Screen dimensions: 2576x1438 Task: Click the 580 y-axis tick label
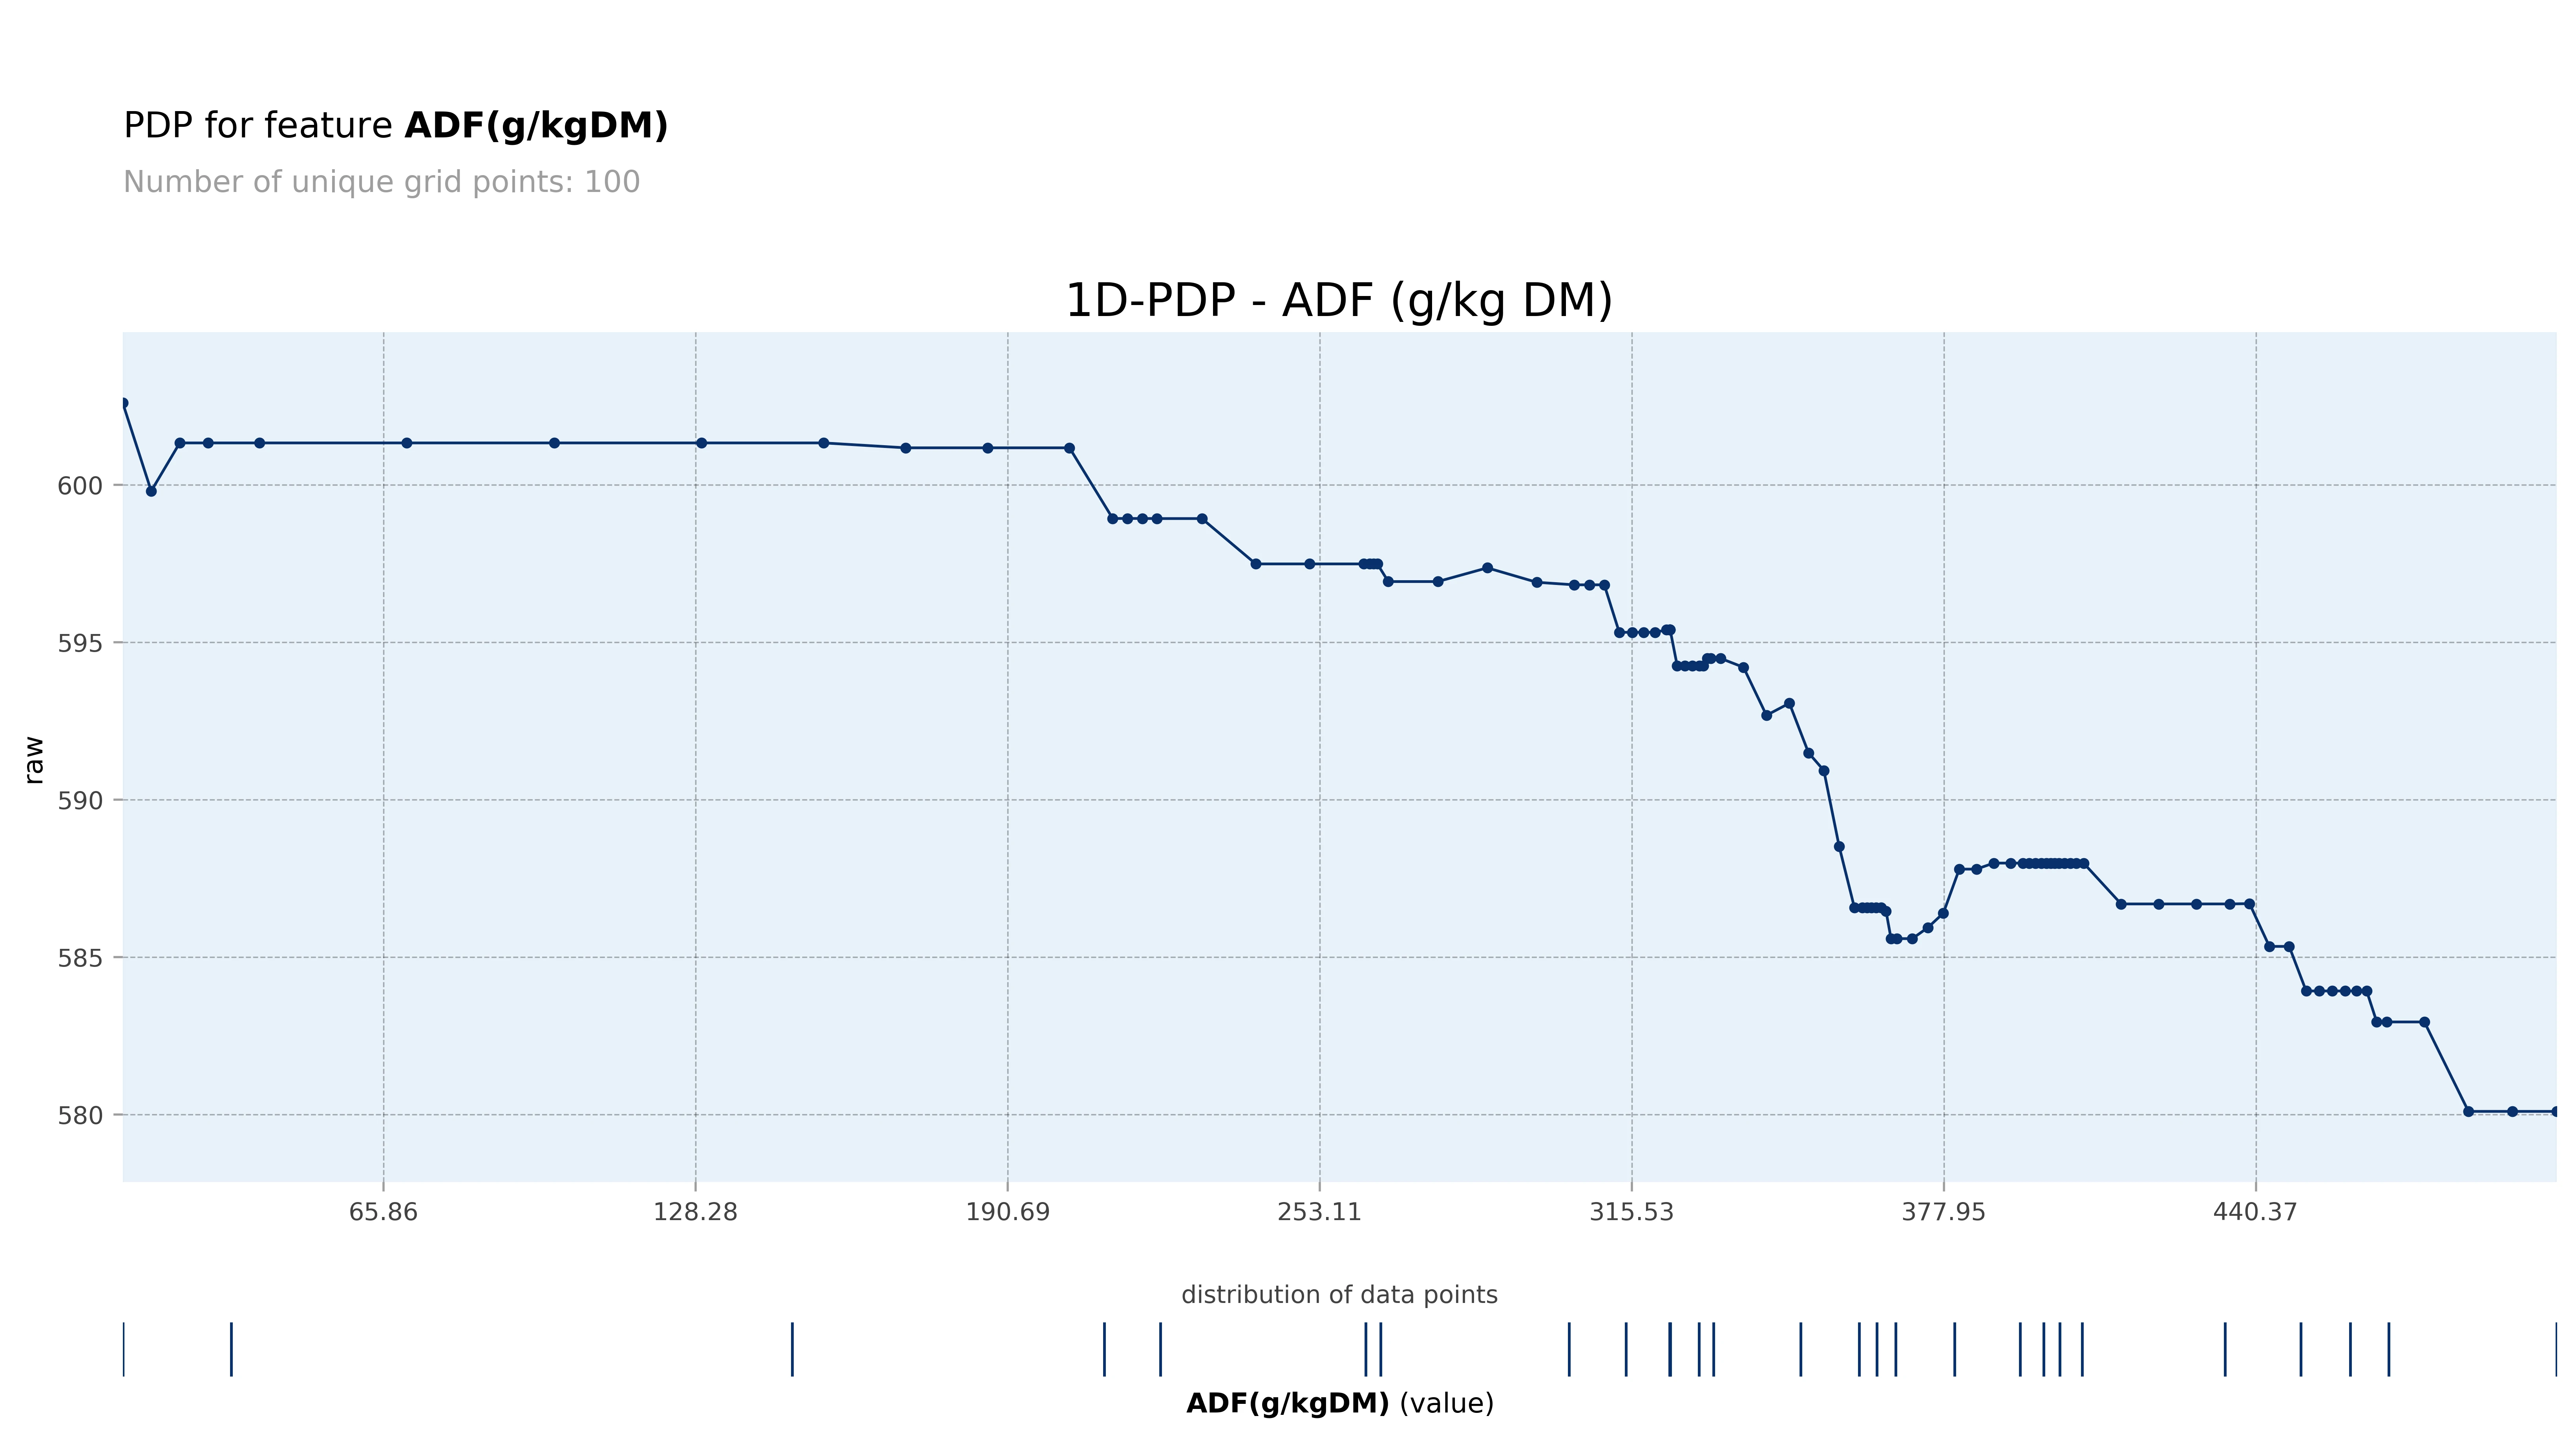pyautogui.click(x=80, y=1115)
